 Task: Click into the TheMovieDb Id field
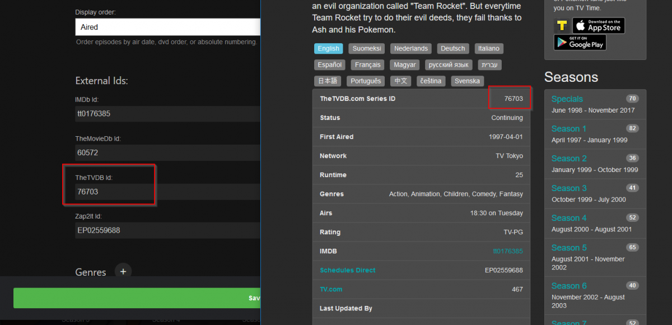pos(167,152)
